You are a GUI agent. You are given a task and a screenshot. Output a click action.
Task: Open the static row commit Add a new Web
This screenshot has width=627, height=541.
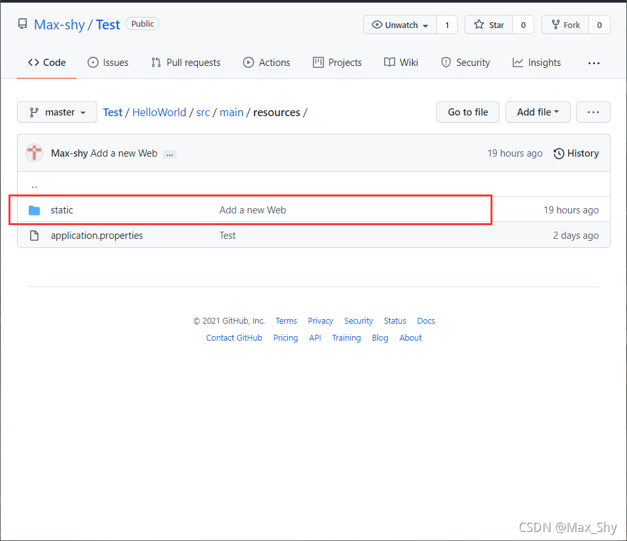pyautogui.click(x=253, y=210)
